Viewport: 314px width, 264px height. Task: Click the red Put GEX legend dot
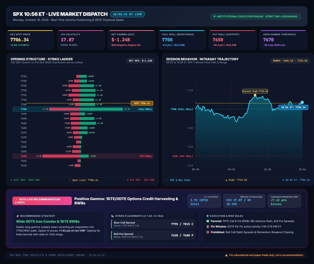128,180
